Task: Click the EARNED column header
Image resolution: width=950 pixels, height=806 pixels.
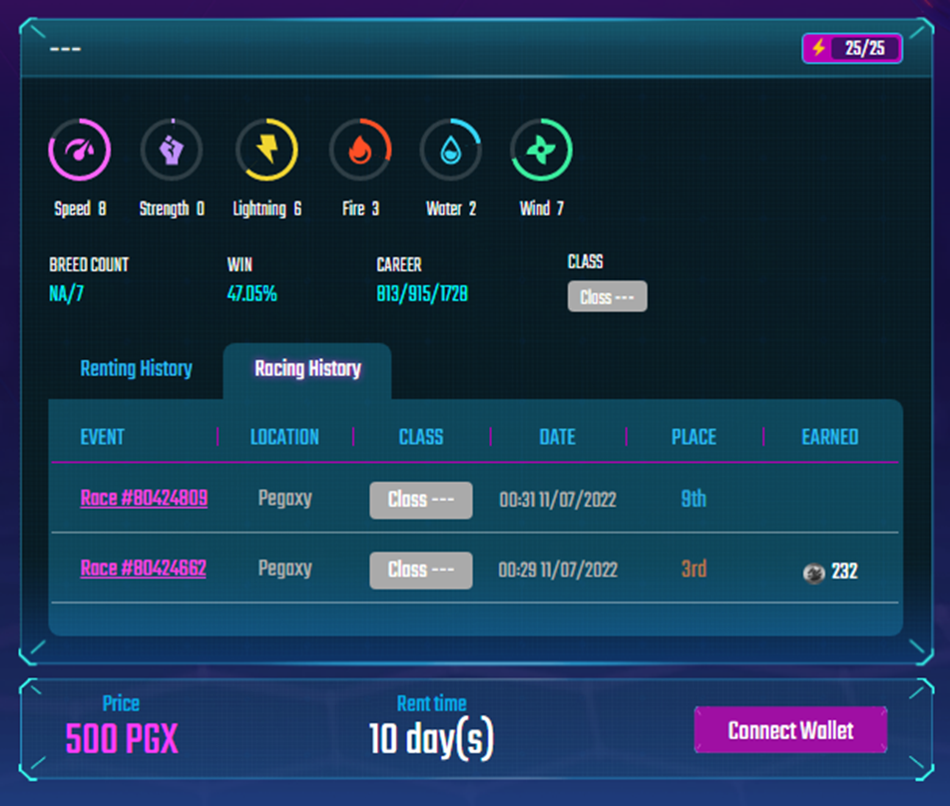Action: pyautogui.click(x=829, y=437)
